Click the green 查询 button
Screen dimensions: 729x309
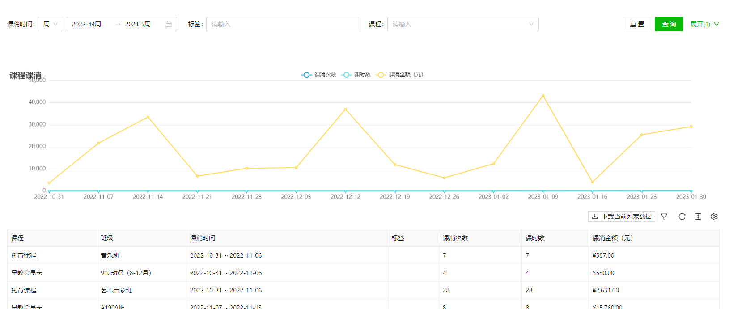[669, 24]
